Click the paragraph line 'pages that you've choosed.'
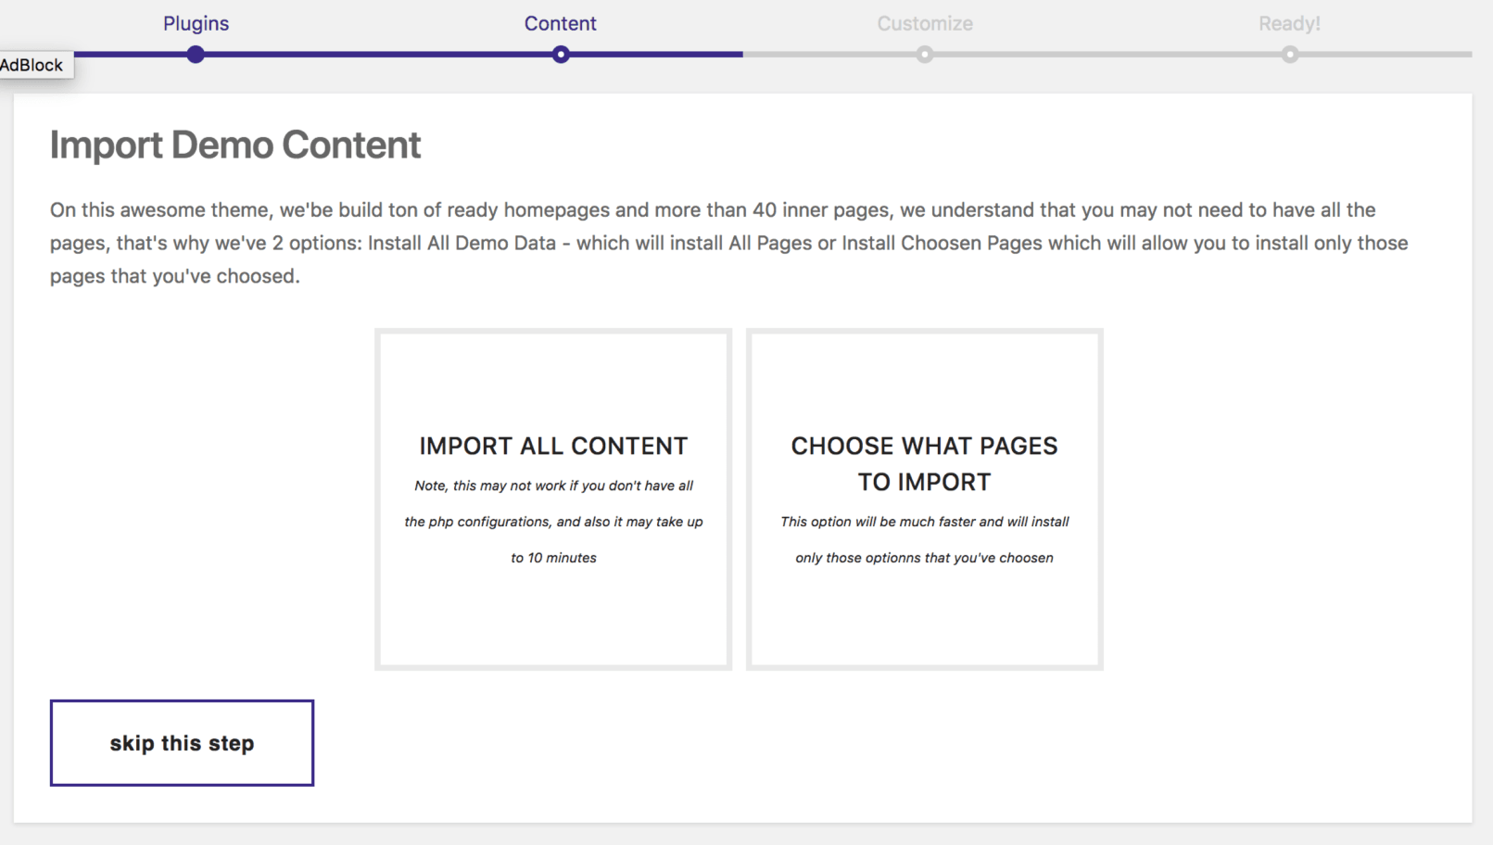The image size is (1493, 845). [x=175, y=276]
